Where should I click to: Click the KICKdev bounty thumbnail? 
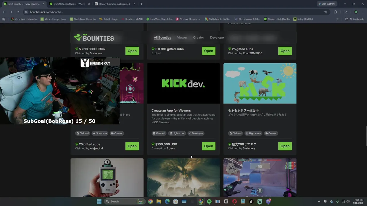(183, 83)
